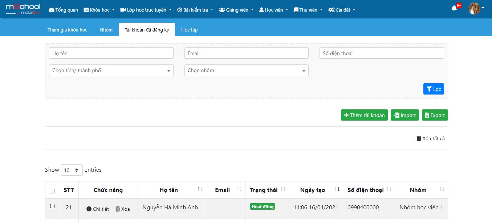Screen dimensions: 492x222
Task: Click the STT column header
Action: point(69,190)
